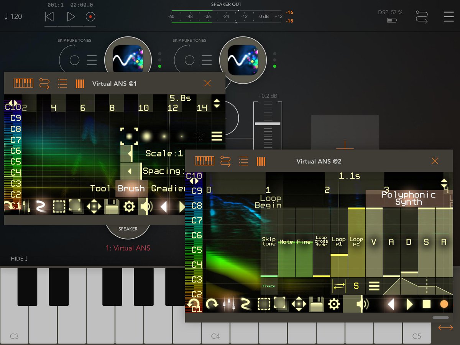The image size is (460, 345).
Task: Show keyboard in Virtual ANS @2 window
Action: coord(205,161)
